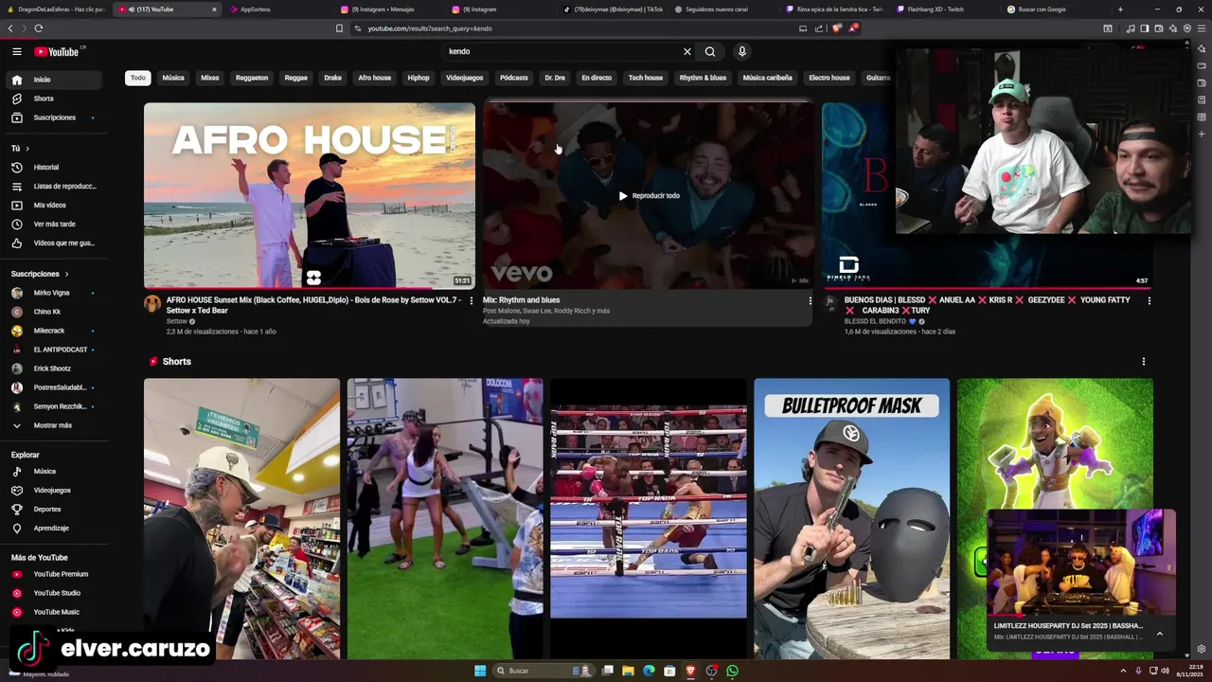
Task: Show hidden system tray icons
Action: click(x=1124, y=671)
